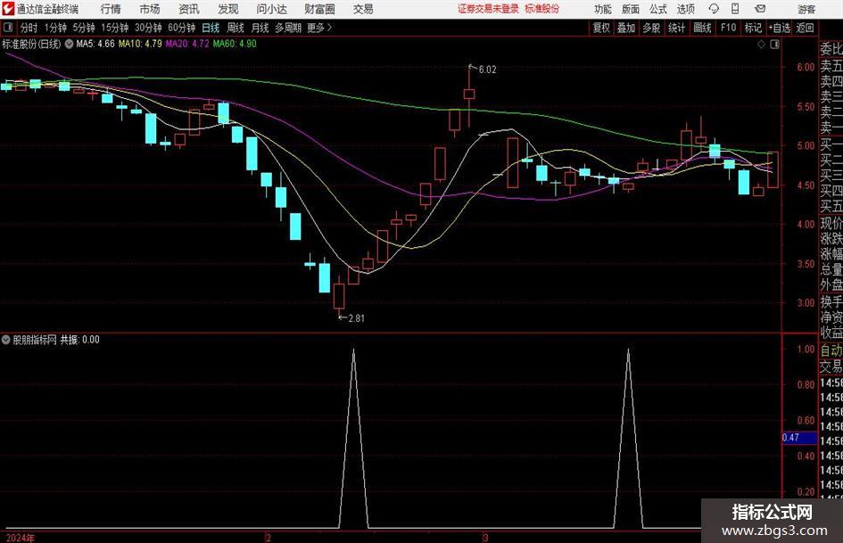Expand the main chart indicator dropdown arrow

(69, 44)
